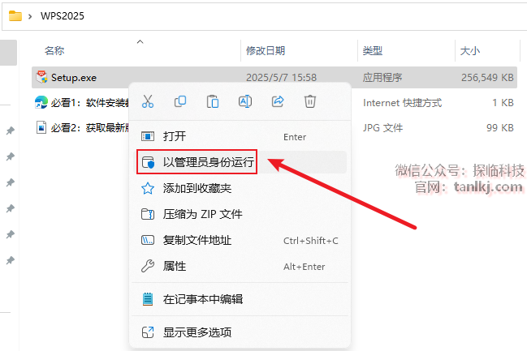This screenshot has height=351, width=527.
Task: Click the Delete trash can icon
Action: pos(310,101)
